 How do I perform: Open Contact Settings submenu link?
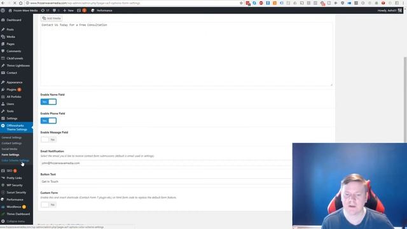click(11, 143)
